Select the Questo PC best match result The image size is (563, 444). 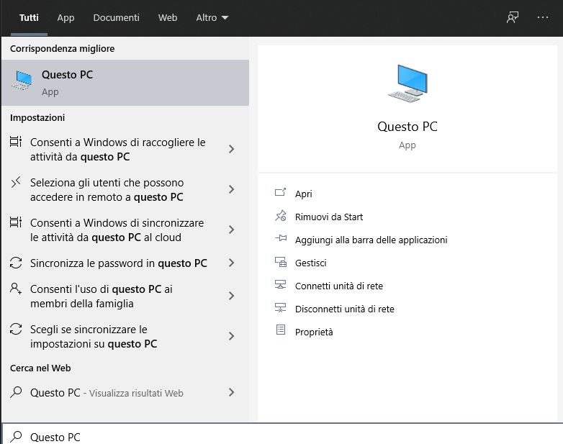click(x=125, y=83)
